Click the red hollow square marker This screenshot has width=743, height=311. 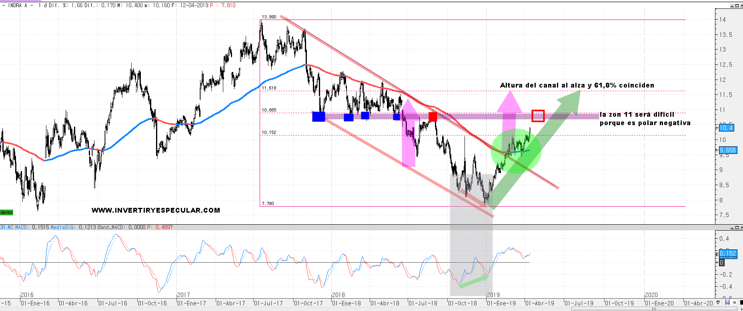pyautogui.click(x=538, y=116)
